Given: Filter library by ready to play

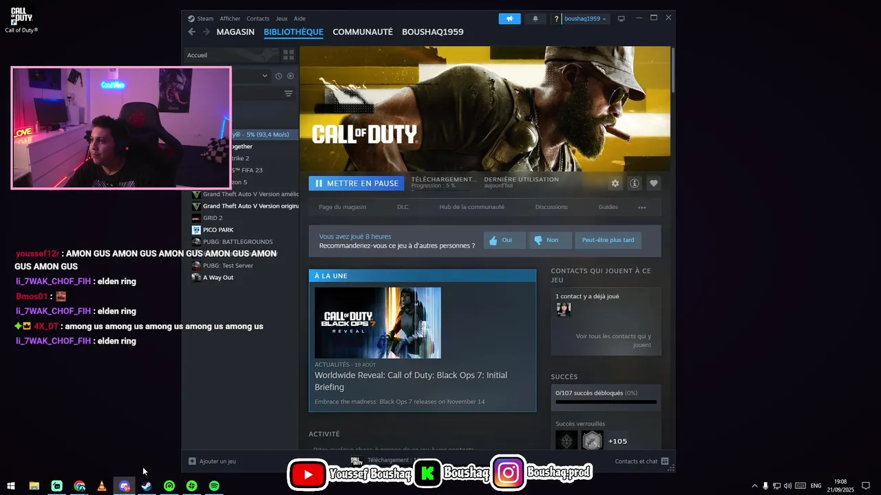Looking at the screenshot, I should pyautogui.click(x=290, y=76).
